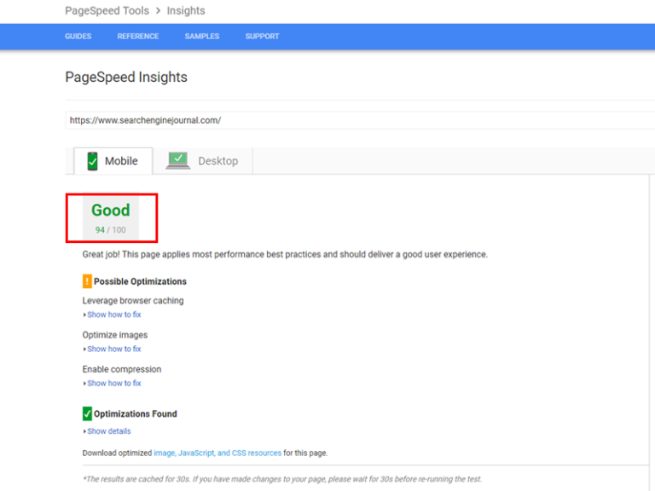The image size is (655, 491).
Task: Click the URL input field
Action: (x=360, y=120)
